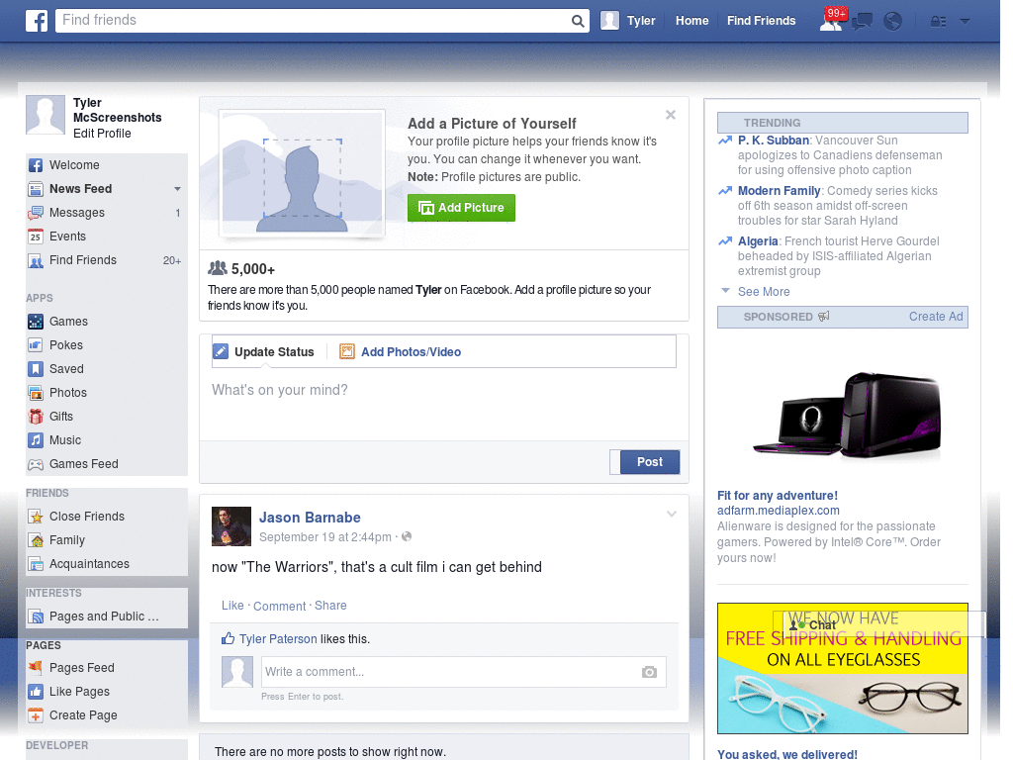The width and height of the screenshot is (1013, 760).
Task: Open the account dropdown arrow in top bar
Action: tap(965, 22)
